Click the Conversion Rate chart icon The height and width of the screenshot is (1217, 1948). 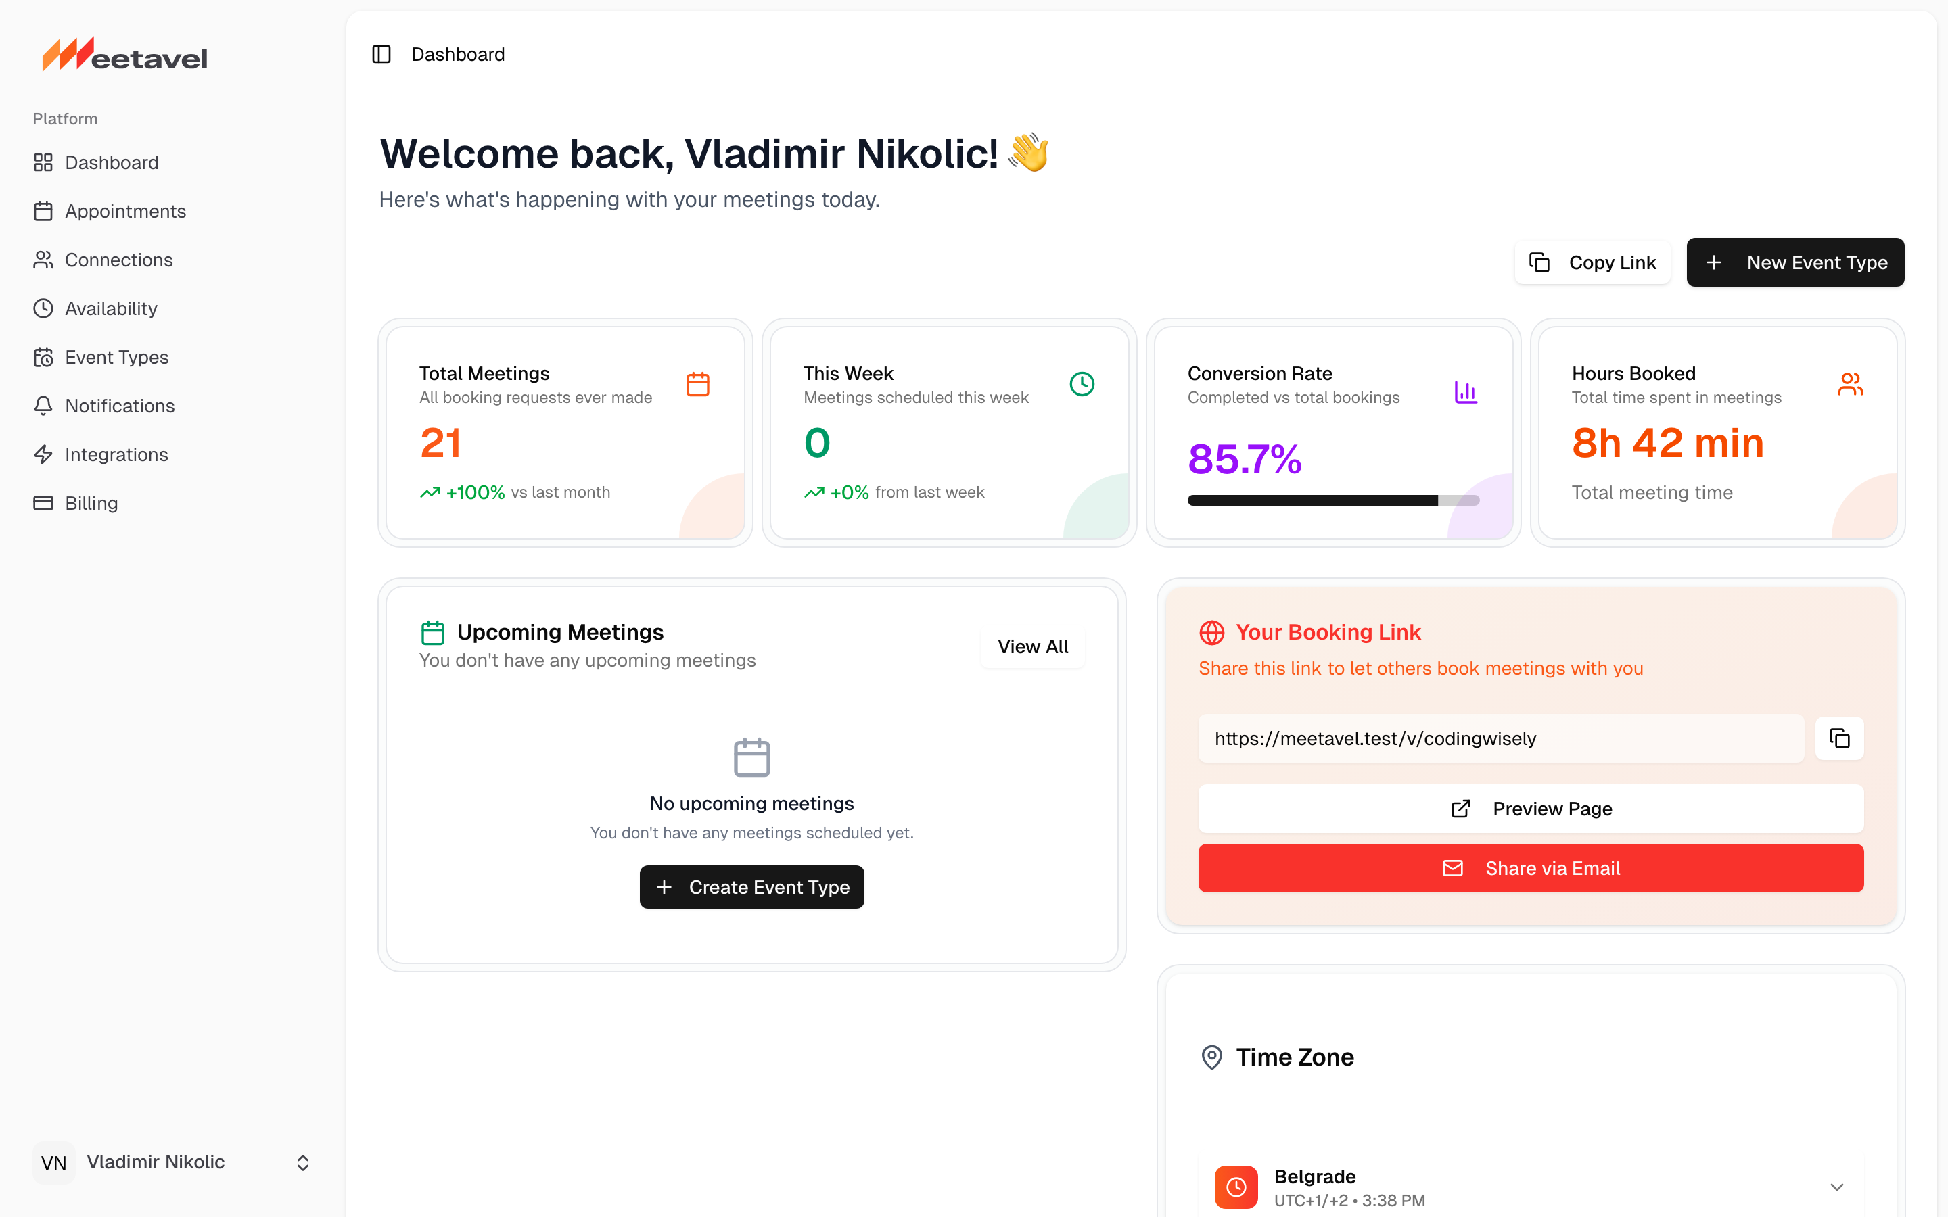pos(1466,392)
